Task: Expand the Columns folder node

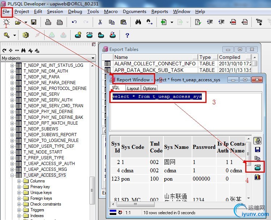Action: tap(19, 181)
